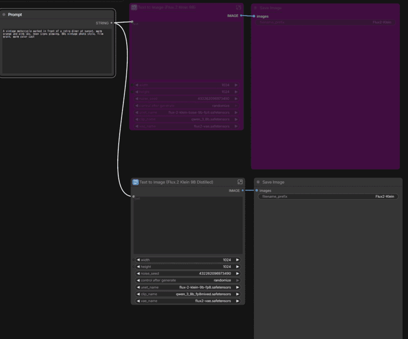Select the purple Save Image node title

pyautogui.click(x=270, y=8)
